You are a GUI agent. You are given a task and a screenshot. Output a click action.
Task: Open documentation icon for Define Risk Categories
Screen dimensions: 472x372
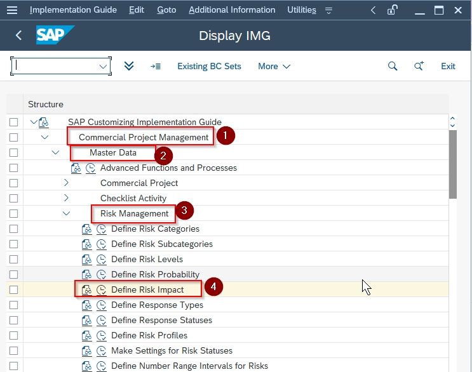86,229
